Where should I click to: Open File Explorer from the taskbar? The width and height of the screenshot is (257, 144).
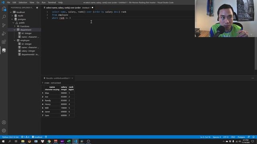pos(23,141)
